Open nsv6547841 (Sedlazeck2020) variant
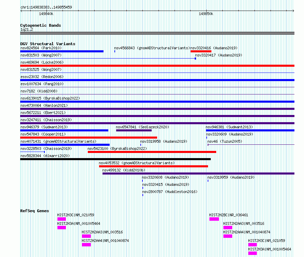Image resolution: width=304 pixels, height=257 pixels. point(142,127)
